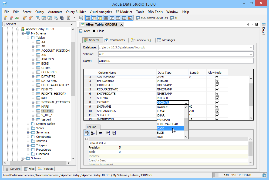Open the Database dropdown

point(251,48)
